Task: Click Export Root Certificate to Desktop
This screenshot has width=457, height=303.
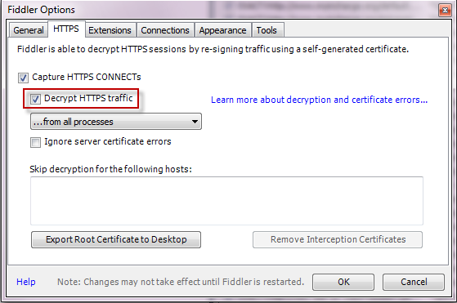Action: 116,239
